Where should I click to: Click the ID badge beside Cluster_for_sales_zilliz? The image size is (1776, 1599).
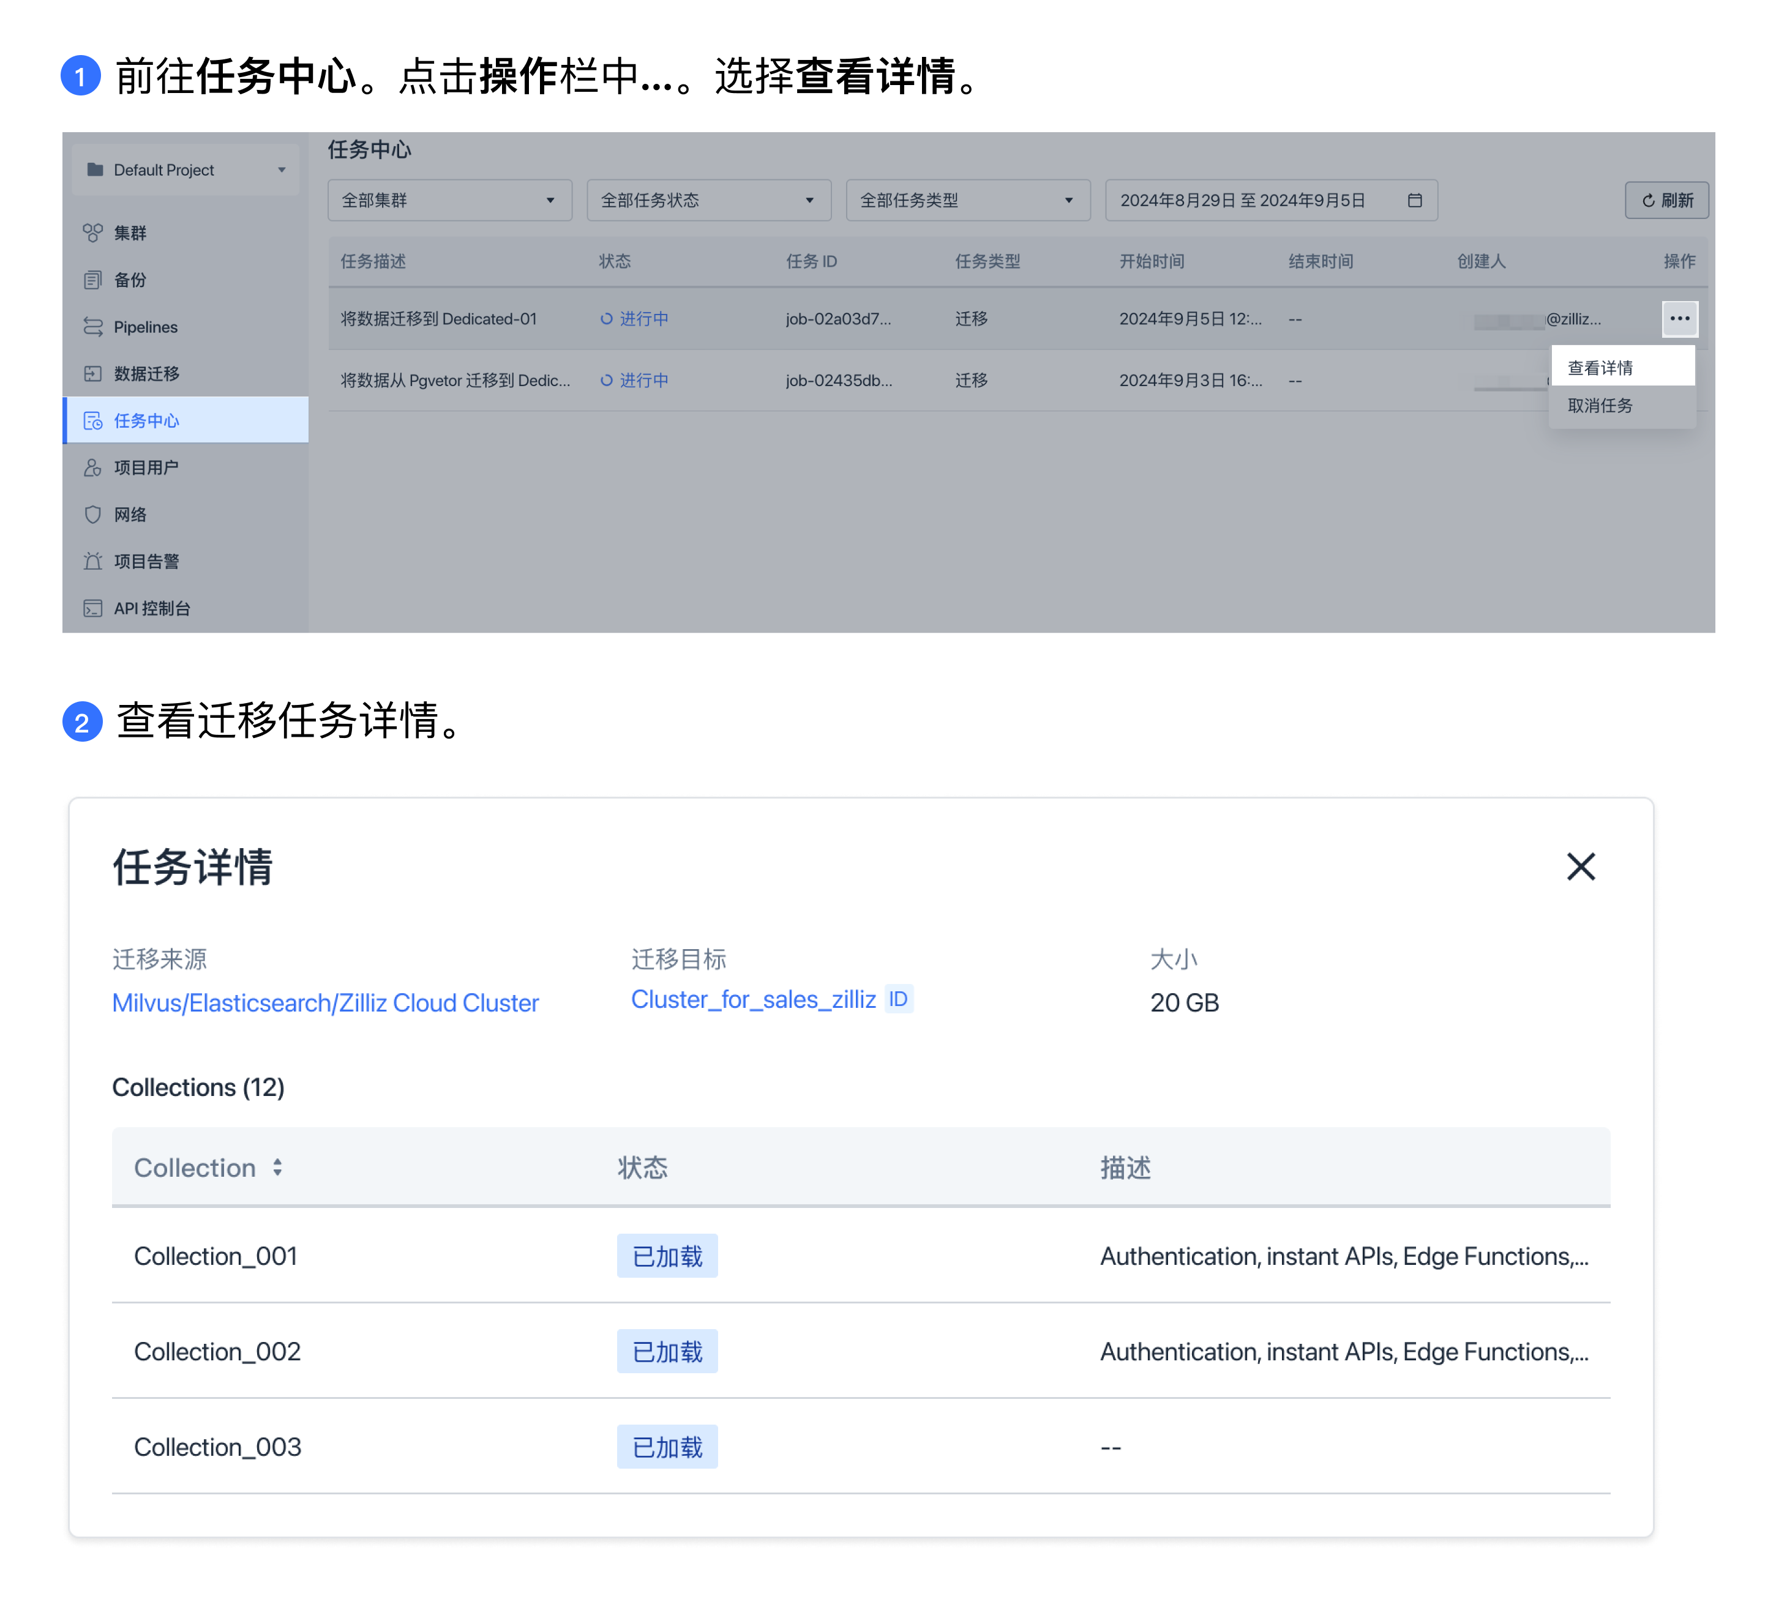point(898,999)
